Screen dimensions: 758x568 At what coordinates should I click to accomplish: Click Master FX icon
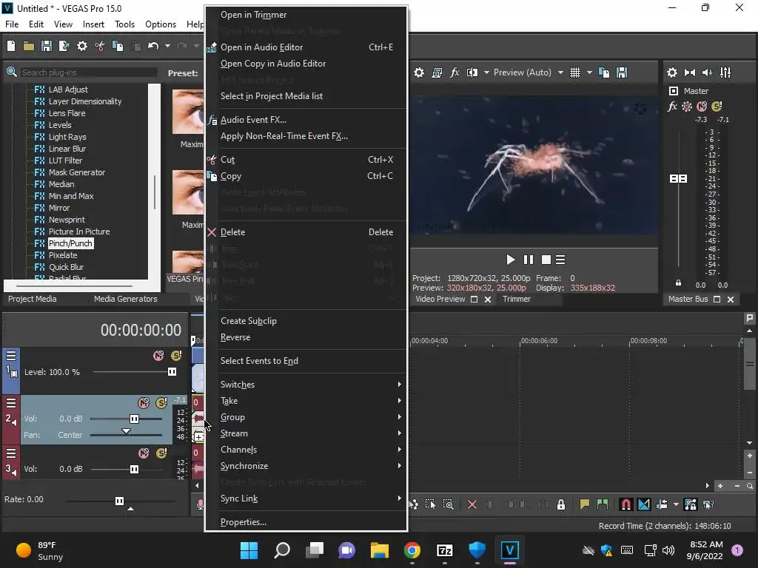[672, 106]
